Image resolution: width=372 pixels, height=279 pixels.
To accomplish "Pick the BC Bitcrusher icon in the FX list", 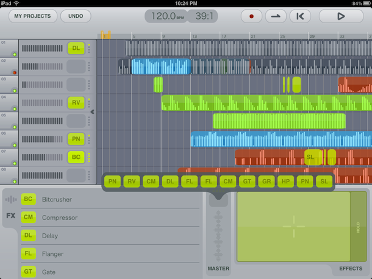I will [x=28, y=199].
